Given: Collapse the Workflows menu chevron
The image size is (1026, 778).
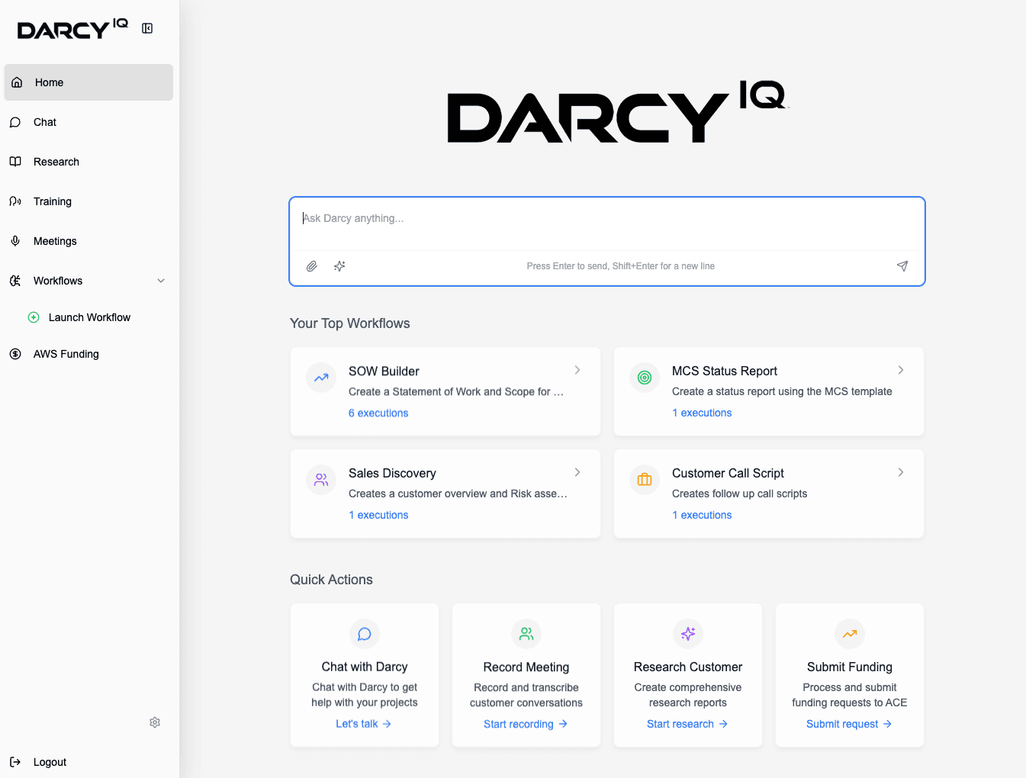Looking at the screenshot, I should click(x=161, y=281).
